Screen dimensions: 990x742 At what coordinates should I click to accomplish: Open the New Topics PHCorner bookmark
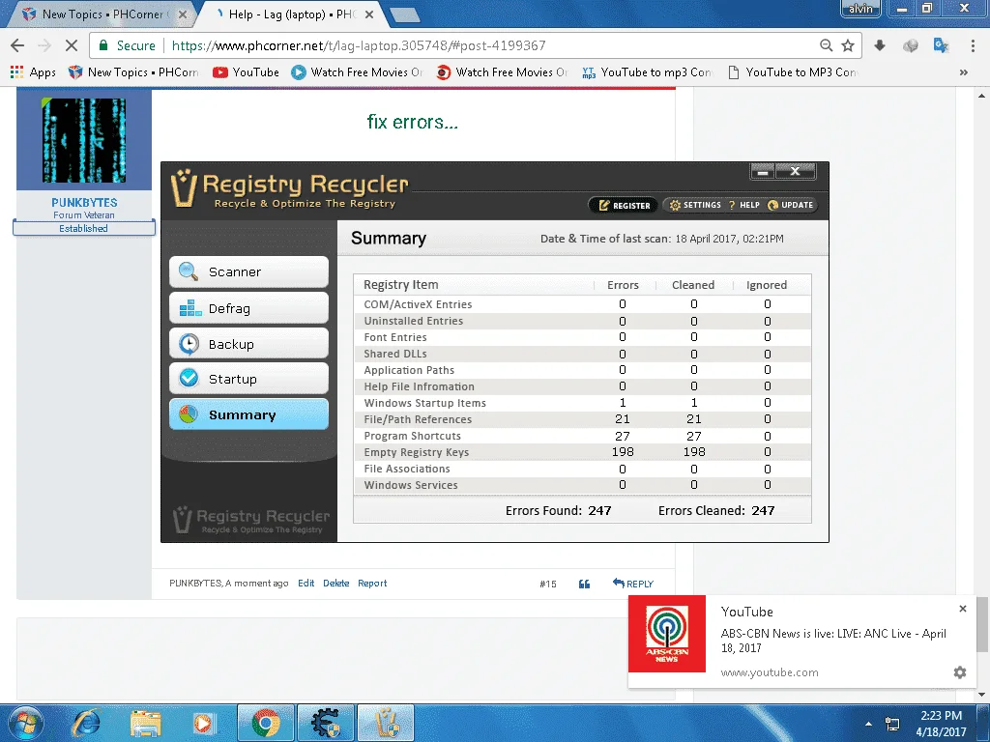pyautogui.click(x=133, y=71)
